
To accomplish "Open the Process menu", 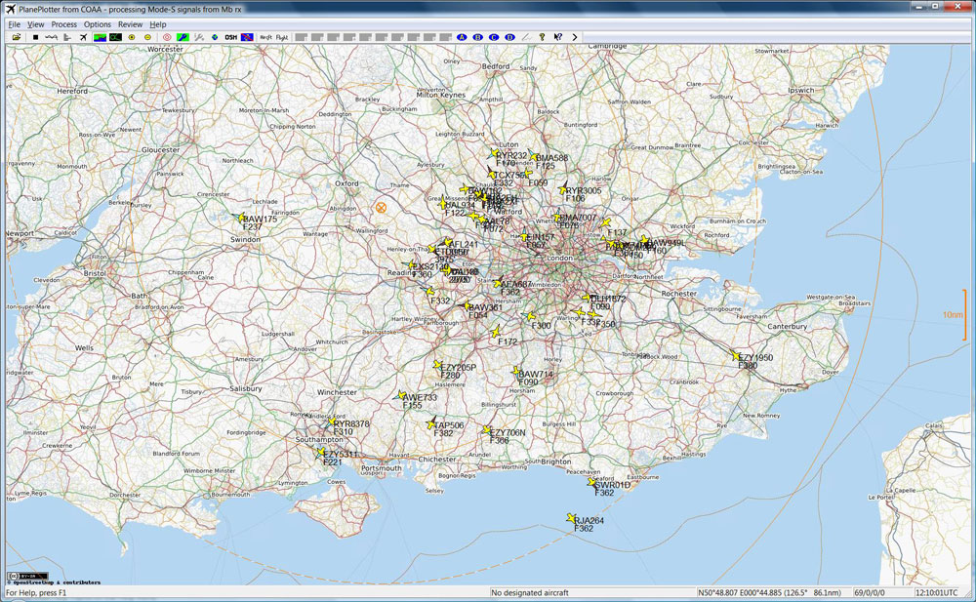I will tap(63, 23).
